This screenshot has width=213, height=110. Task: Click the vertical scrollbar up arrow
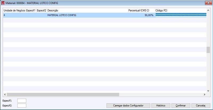pyautogui.click(x=208, y=10)
